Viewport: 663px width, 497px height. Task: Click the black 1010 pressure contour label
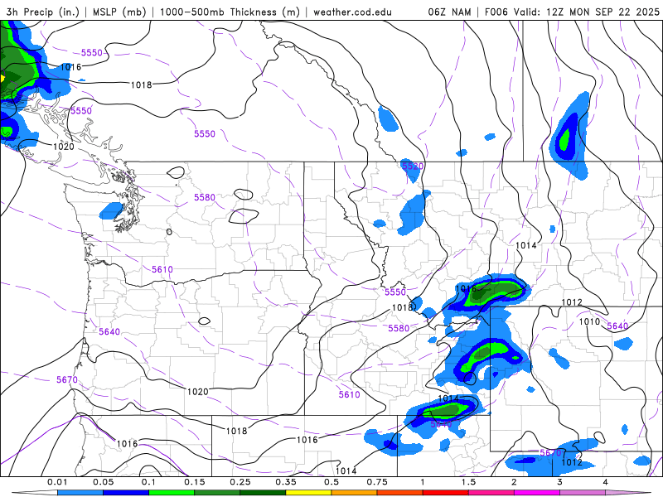[589, 321]
